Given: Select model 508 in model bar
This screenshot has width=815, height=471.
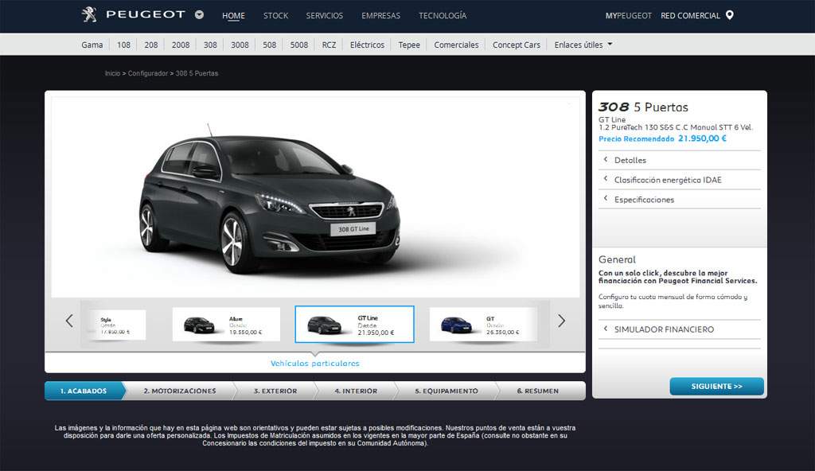Looking at the screenshot, I should pos(270,45).
